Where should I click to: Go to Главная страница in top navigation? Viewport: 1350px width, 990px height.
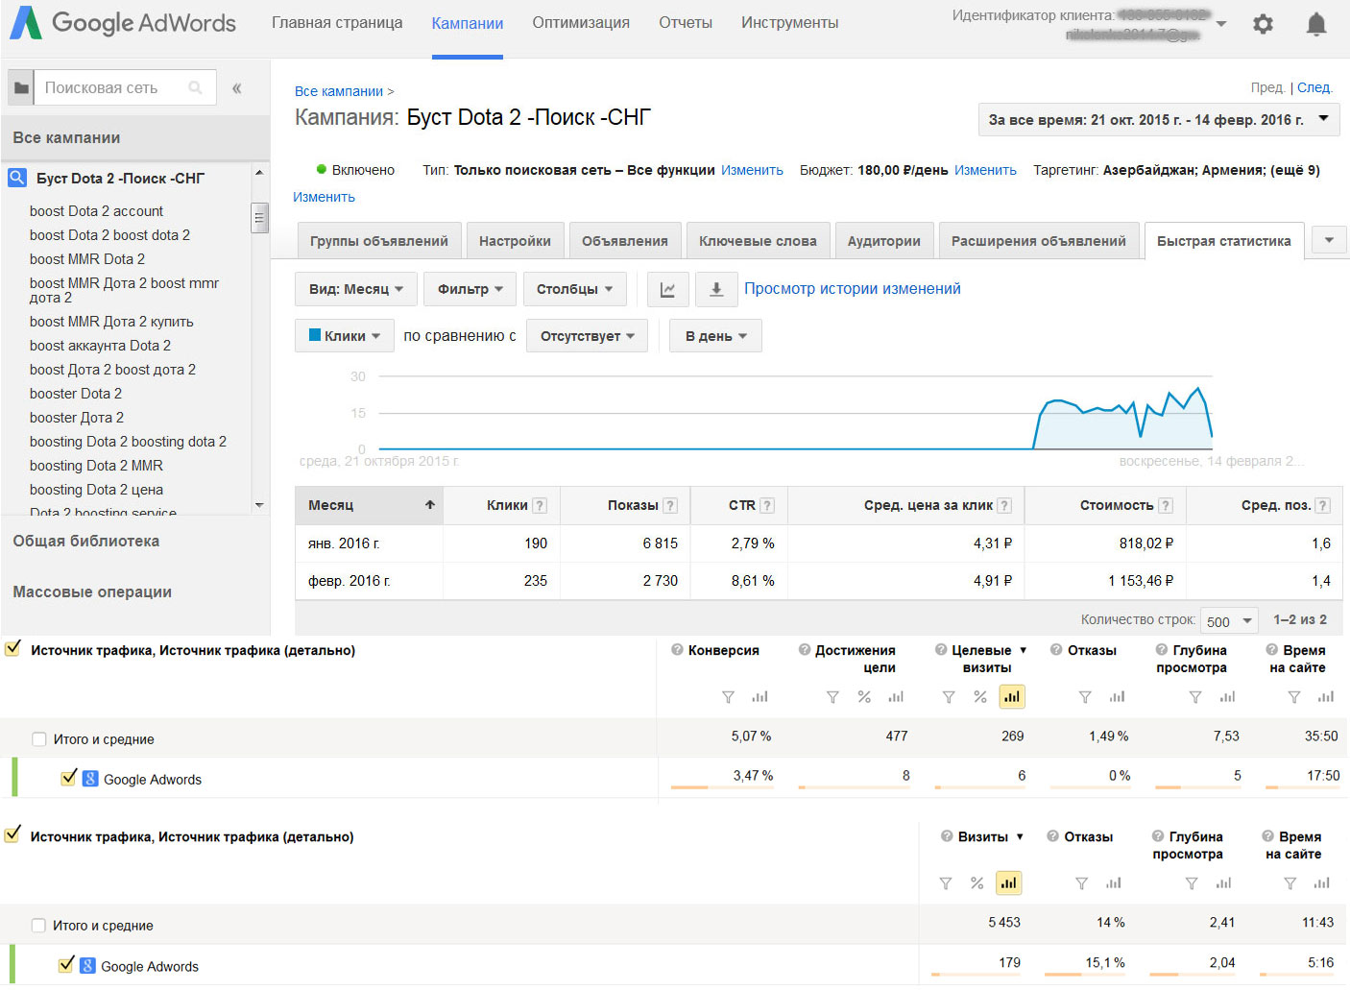[337, 22]
